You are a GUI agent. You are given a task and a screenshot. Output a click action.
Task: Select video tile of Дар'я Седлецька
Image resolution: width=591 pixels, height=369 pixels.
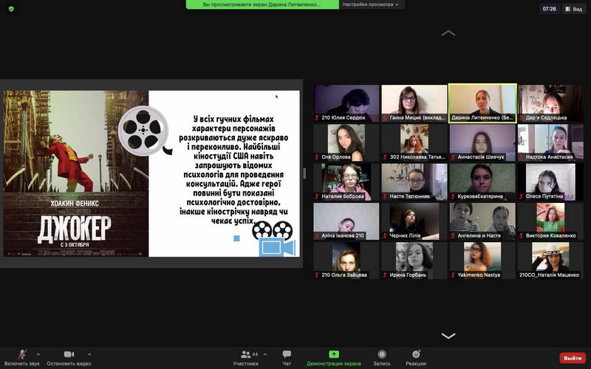coord(550,103)
